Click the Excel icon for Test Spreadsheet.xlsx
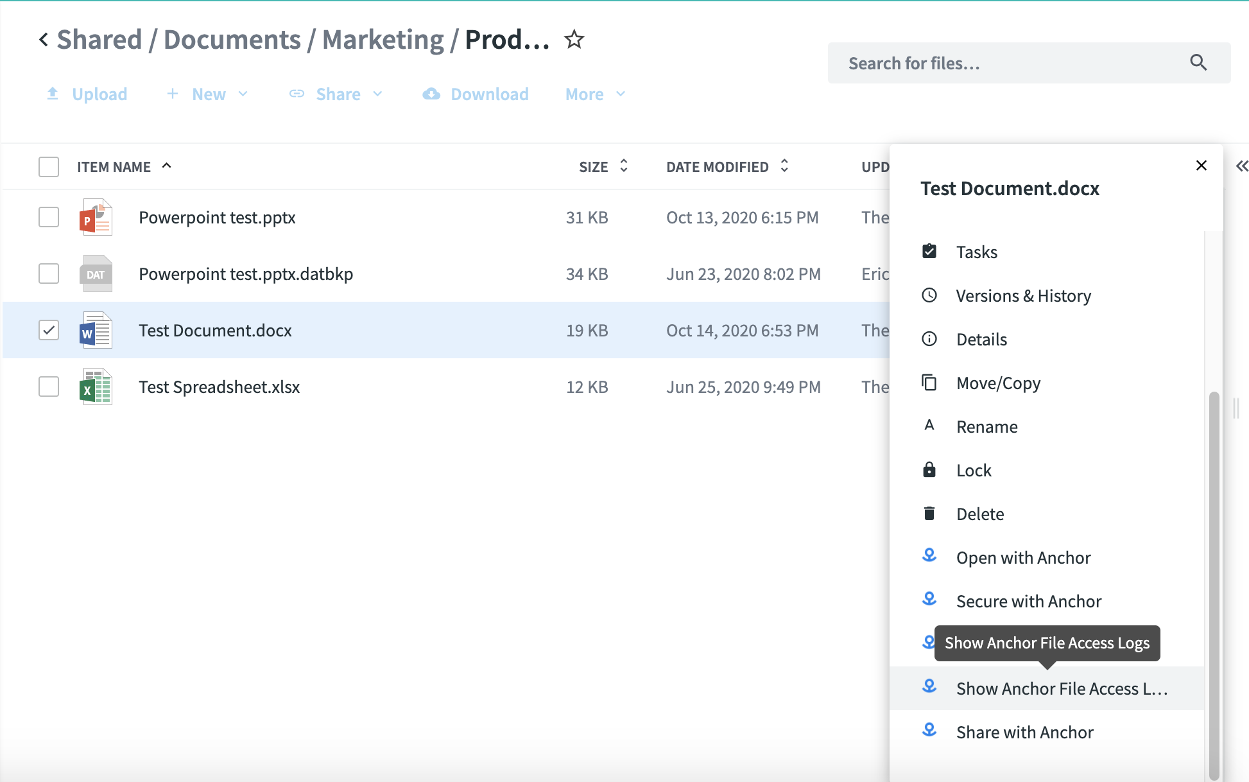The height and width of the screenshot is (782, 1249). [x=96, y=387]
